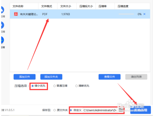Open the folder browse icon beside the path
153x116 pixels.
[x=121, y=110]
